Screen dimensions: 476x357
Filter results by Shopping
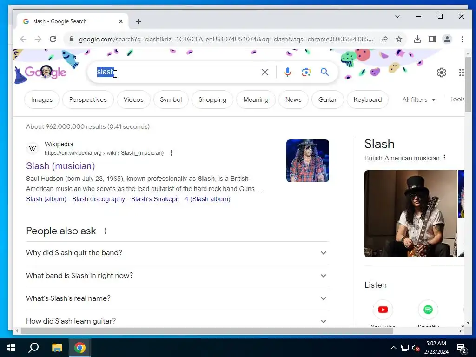[x=212, y=99]
